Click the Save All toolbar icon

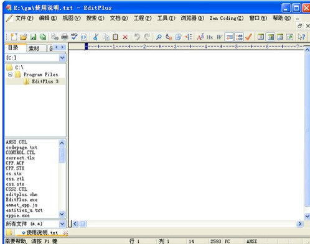(x=43, y=37)
